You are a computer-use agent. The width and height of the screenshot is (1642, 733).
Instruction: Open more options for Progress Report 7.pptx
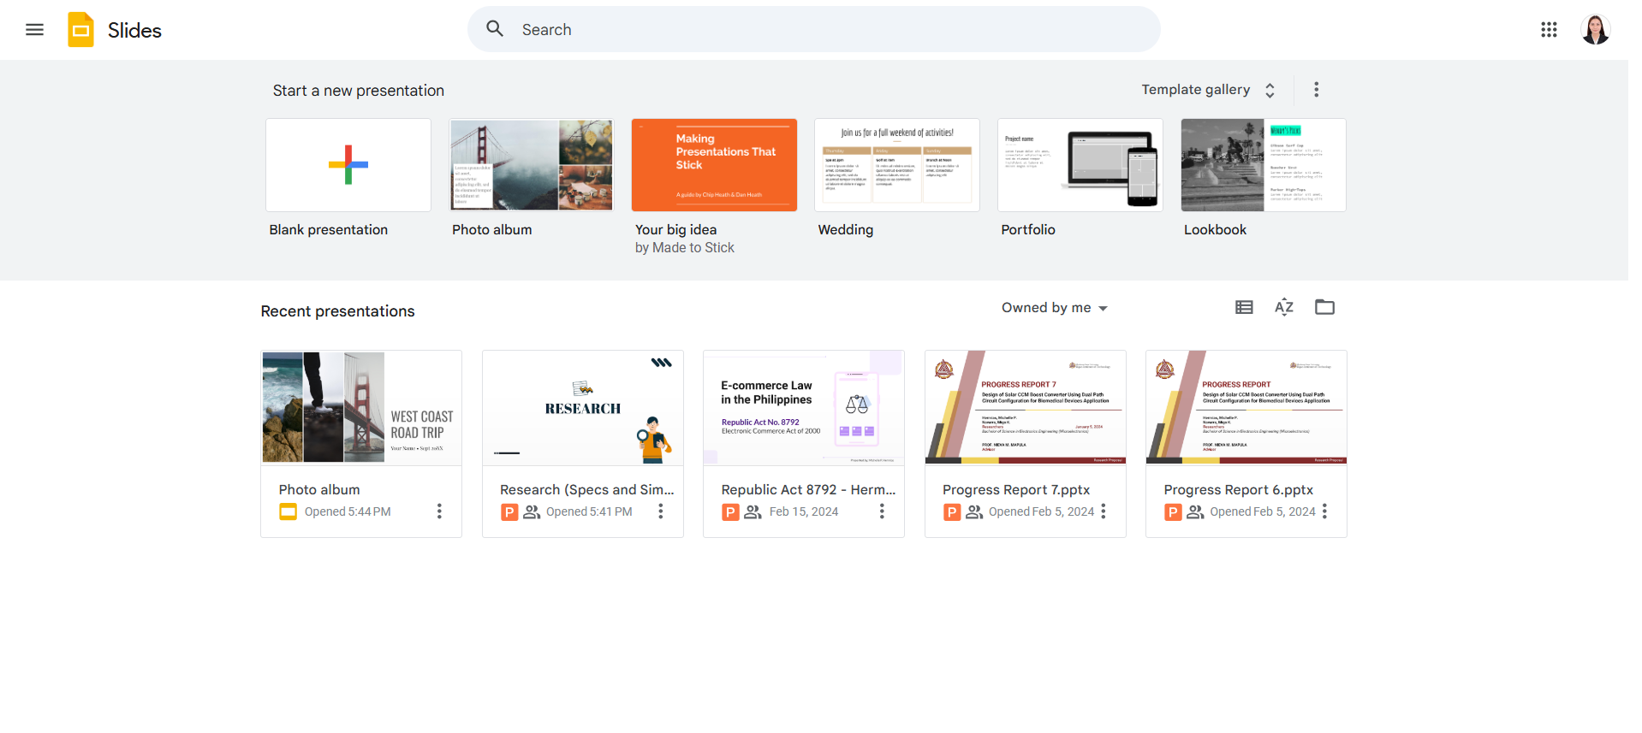point(1103,511)
